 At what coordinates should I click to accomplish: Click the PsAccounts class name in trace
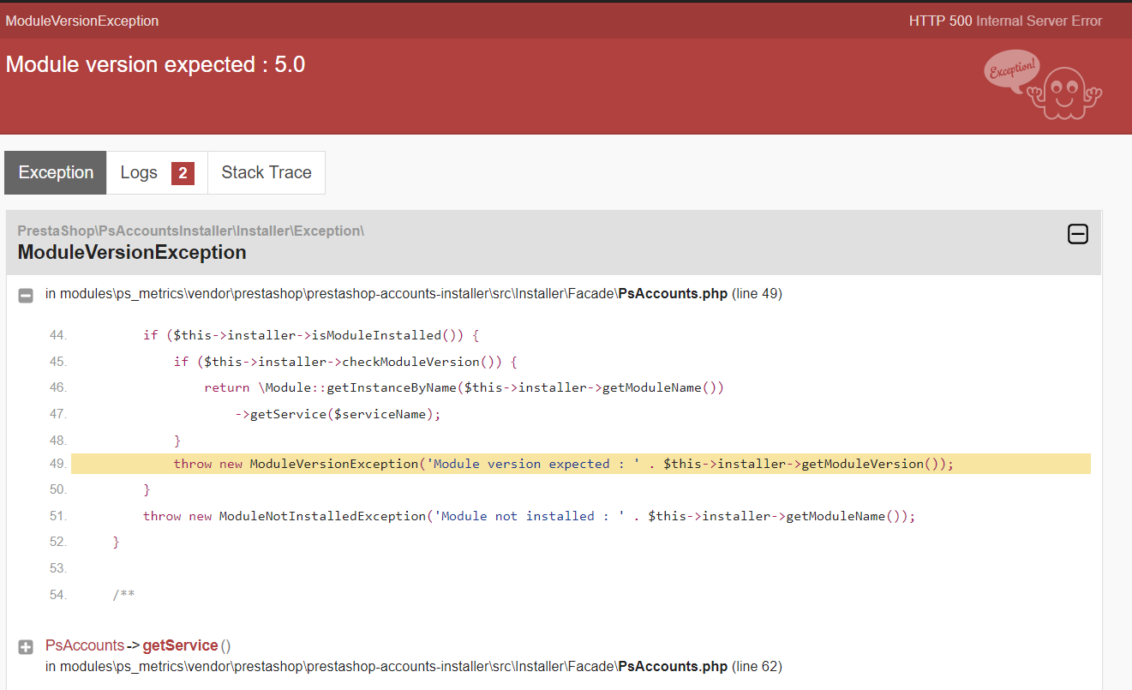click(x=85, y=645)
